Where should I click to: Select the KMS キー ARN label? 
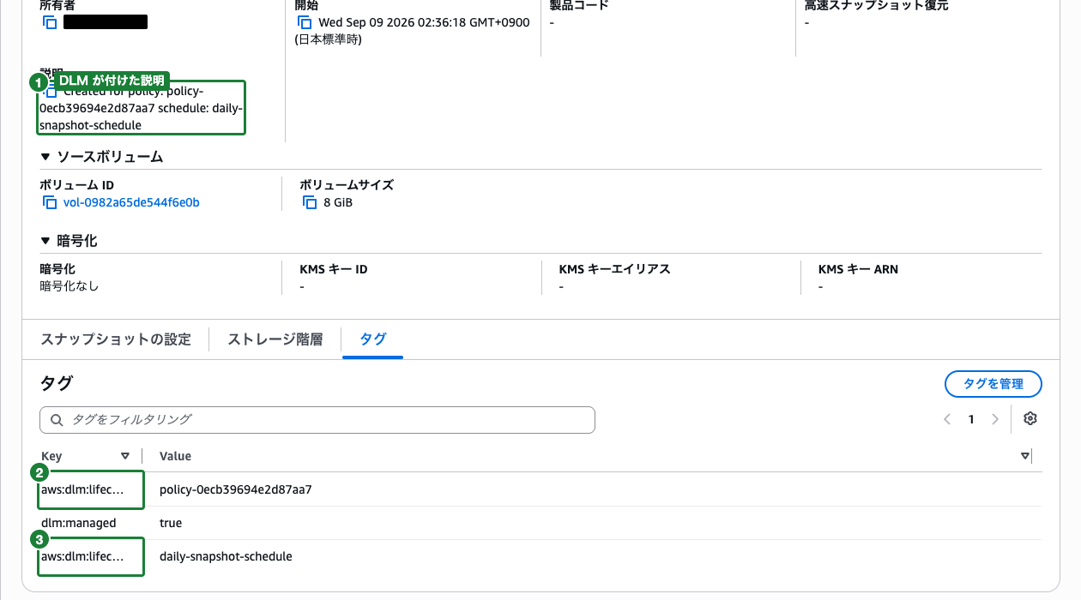[858, 269]
